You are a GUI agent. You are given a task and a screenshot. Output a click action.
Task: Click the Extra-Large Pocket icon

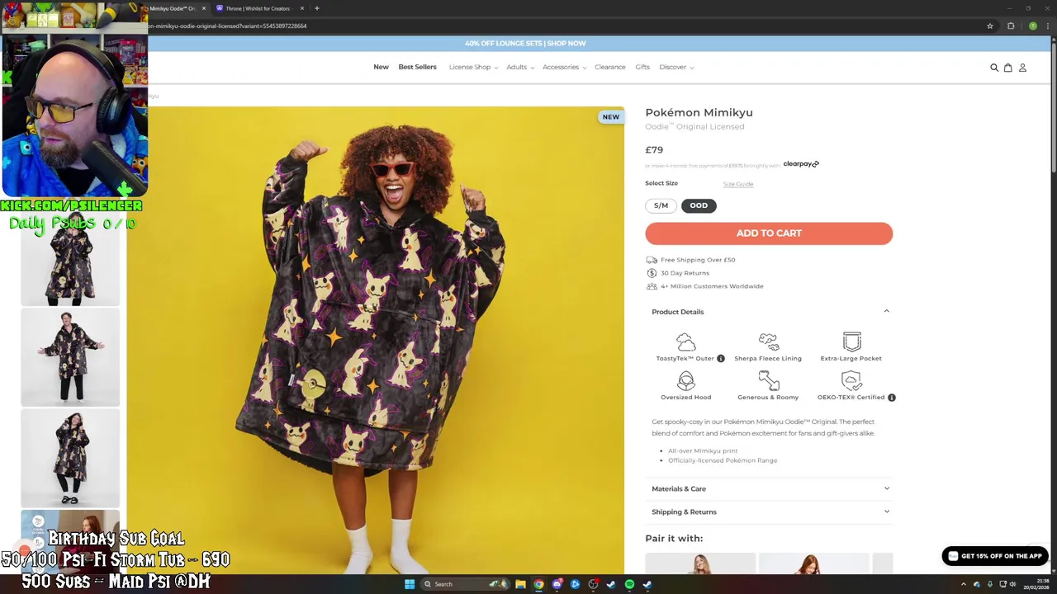(x=851, y=342)
